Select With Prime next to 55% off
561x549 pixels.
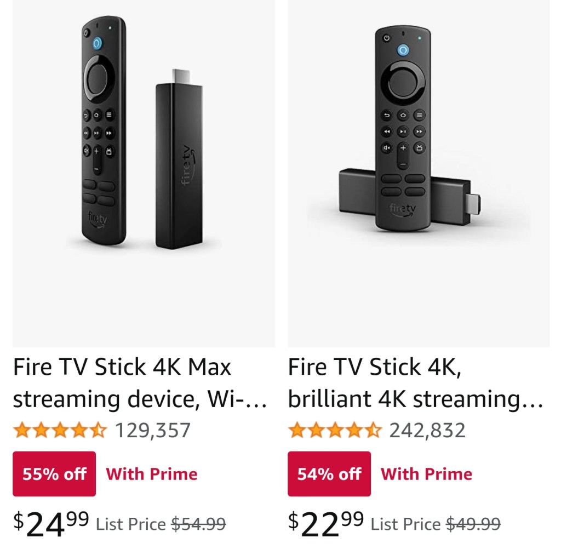(151, 474)
